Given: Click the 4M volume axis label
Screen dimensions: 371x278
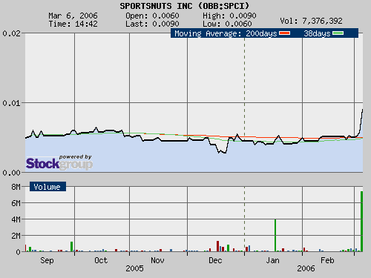Looking at the screenshot, I should [x=16, y=219].
